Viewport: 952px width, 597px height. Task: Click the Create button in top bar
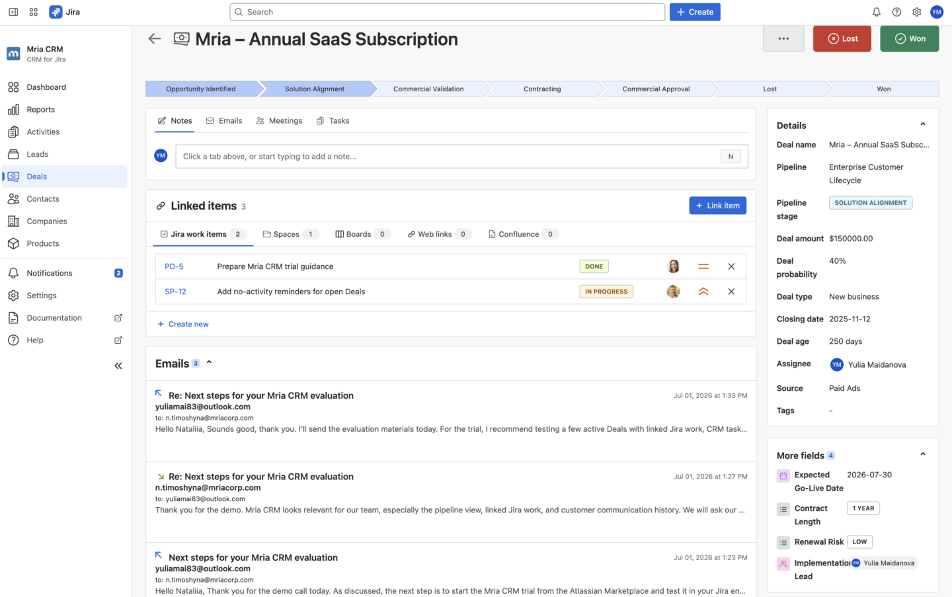695,12
